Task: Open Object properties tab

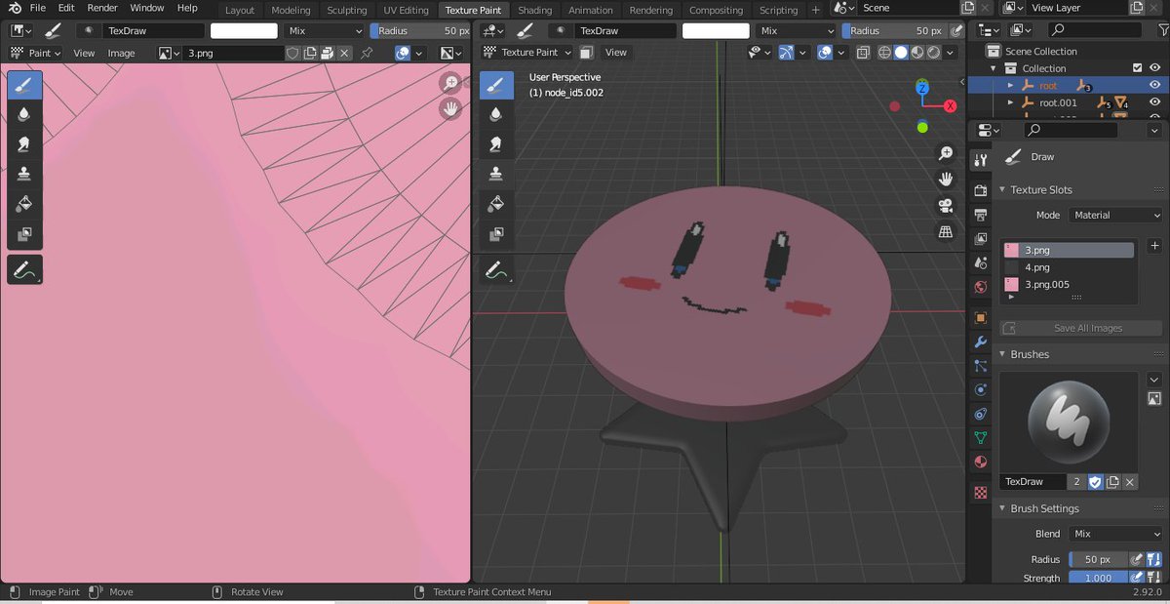Action: [981, 317]
